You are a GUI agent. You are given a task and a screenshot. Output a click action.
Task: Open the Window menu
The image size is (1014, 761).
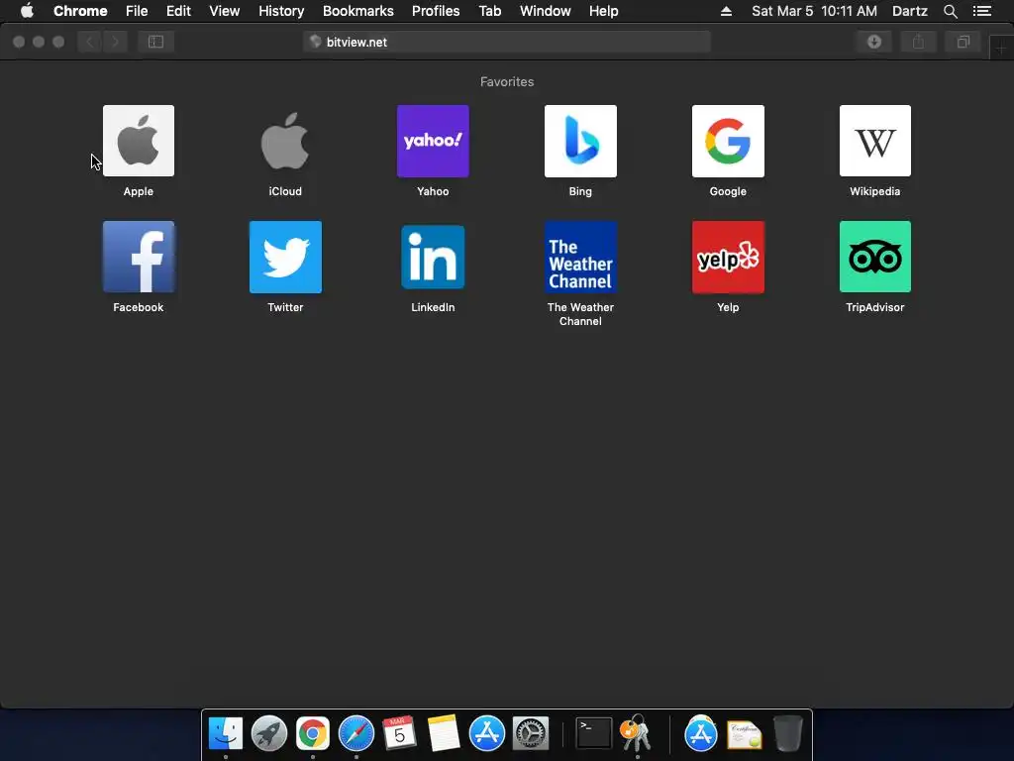[x=546, y=11]
